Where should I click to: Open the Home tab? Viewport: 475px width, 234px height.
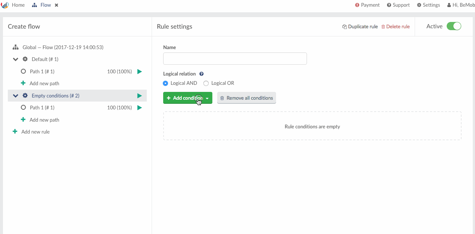coord(18,5)
